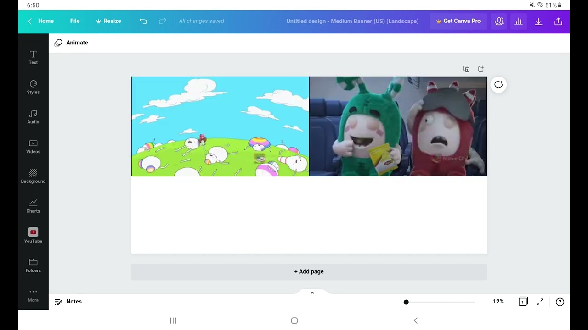
Task: Open the page grid view icon
Action: (523, 302)
